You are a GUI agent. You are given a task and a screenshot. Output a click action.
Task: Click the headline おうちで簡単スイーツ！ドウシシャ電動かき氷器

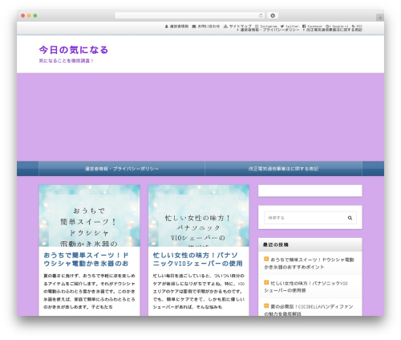point(86,259)
